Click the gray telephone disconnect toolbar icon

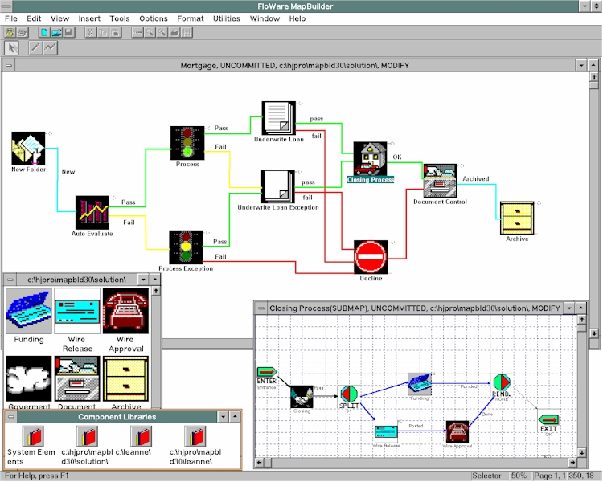pyautogui.click(x=22, y=33)
